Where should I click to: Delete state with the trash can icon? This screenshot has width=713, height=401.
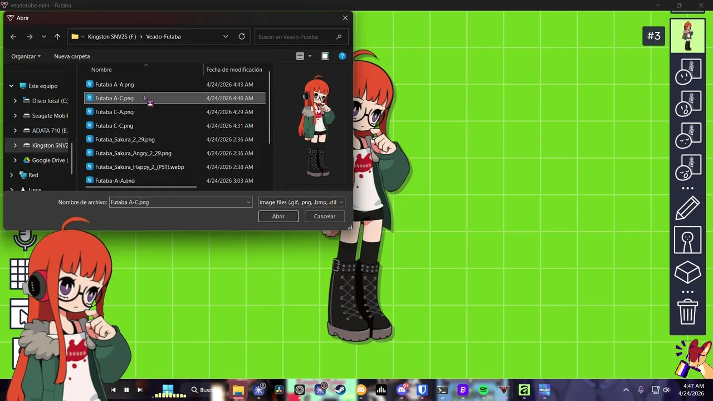[x=687, y=312]
